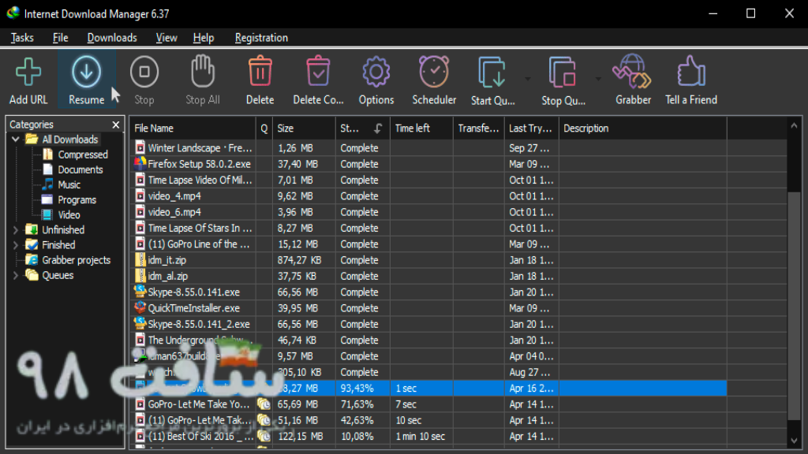The width and height of the screenshot is (808, 454).
Task: Click the Delete Completed icon
Action: coord(319,71)
